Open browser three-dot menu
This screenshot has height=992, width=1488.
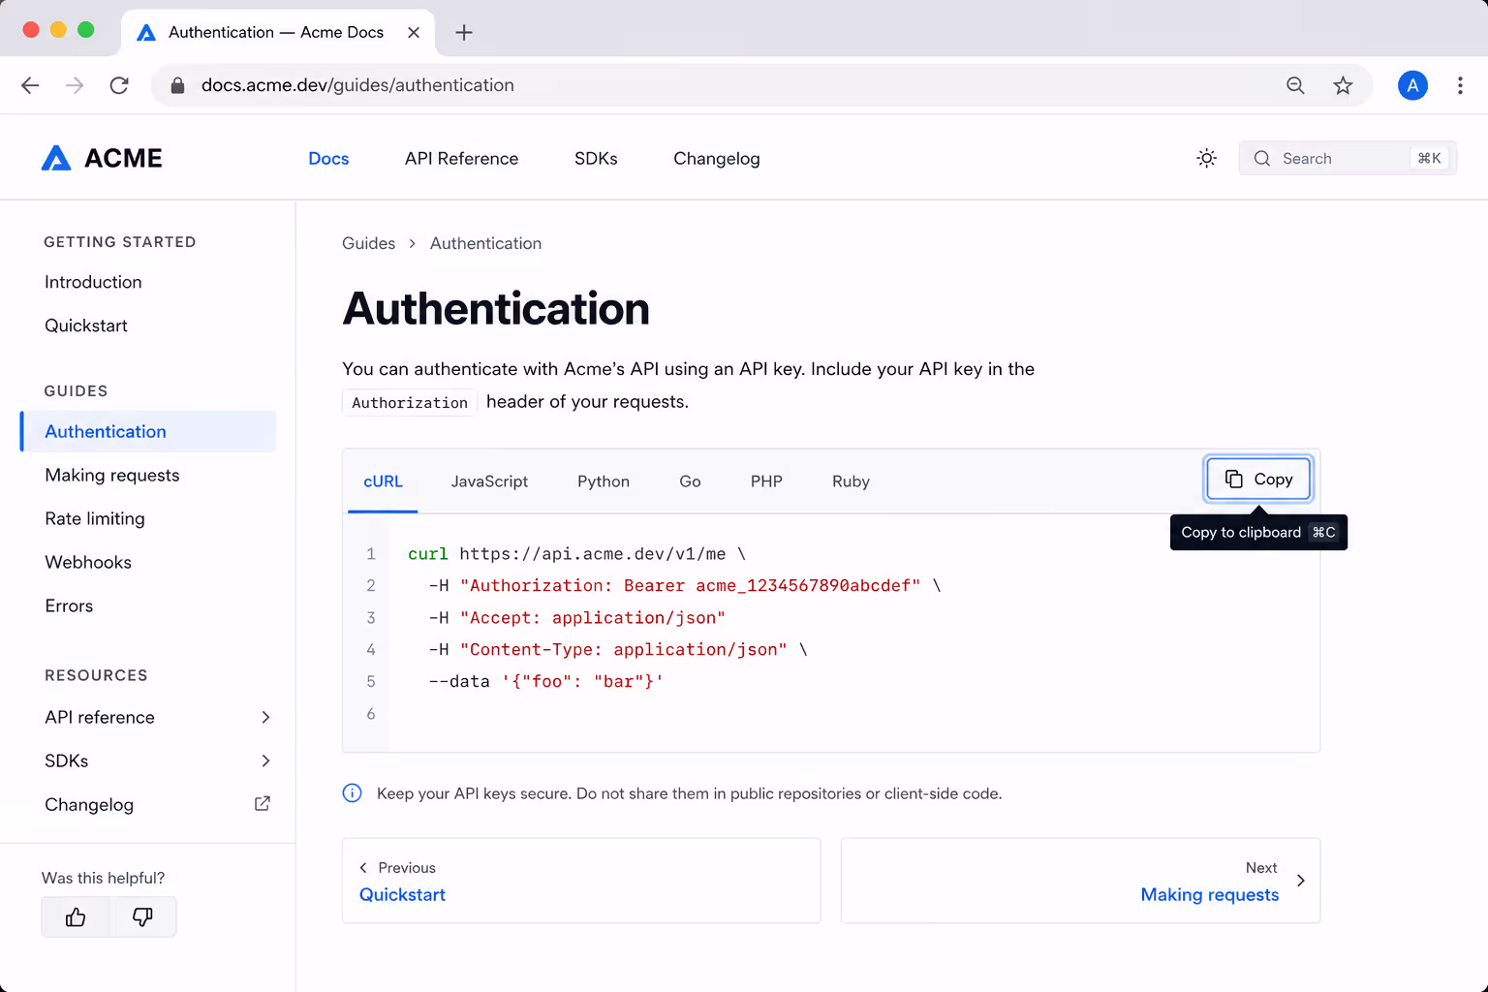[1460, 85]
